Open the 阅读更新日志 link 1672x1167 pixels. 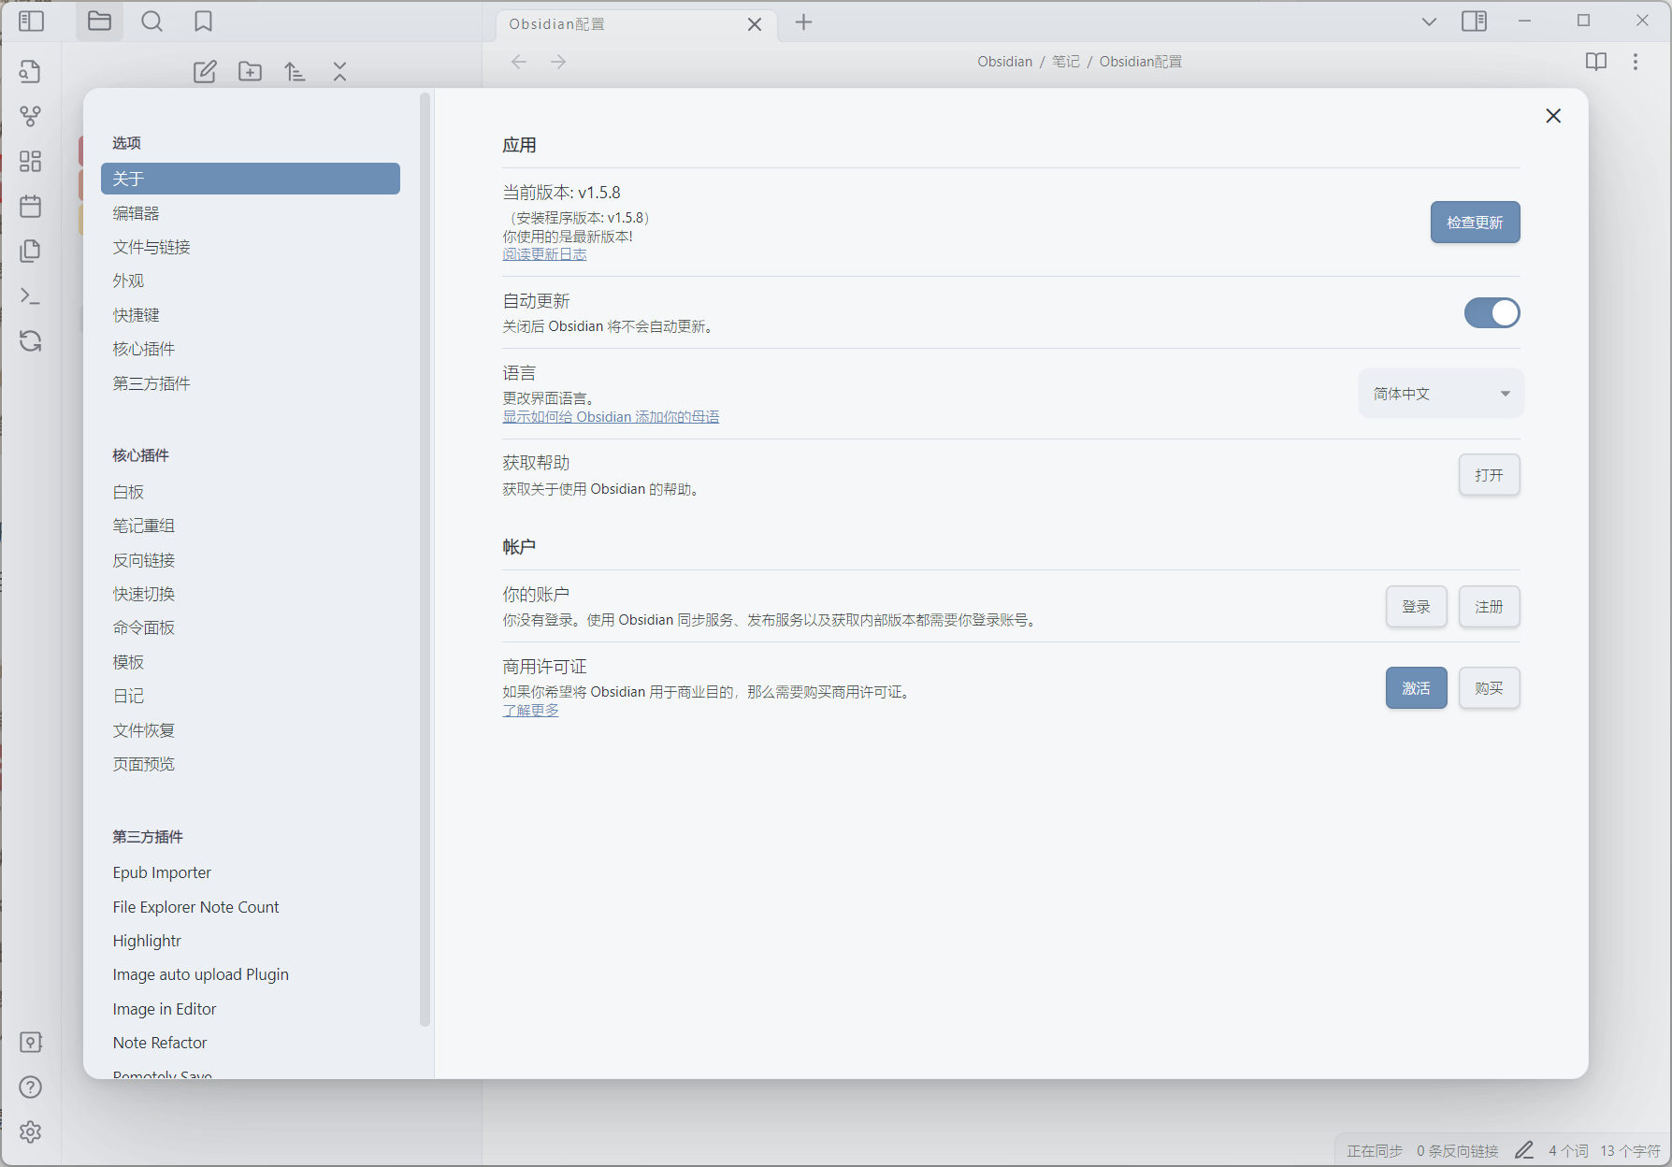pos(544,254)
